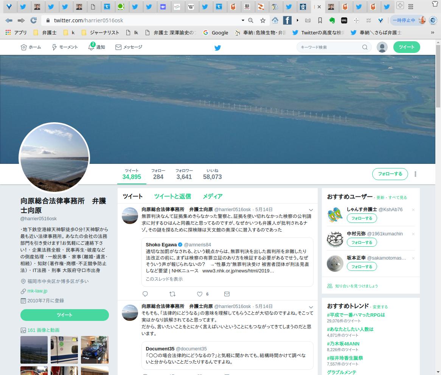Open the browser tab list menu icon

pos(411,6)
